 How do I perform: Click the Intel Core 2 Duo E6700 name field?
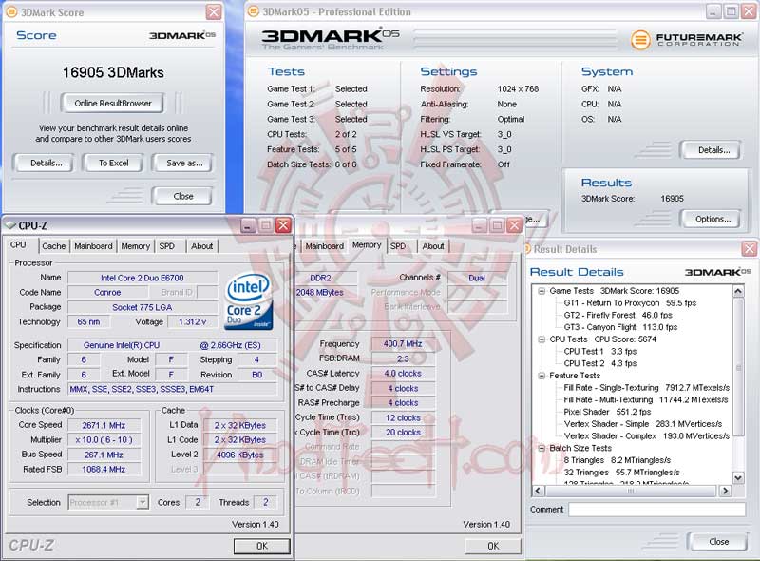point(142,278)
